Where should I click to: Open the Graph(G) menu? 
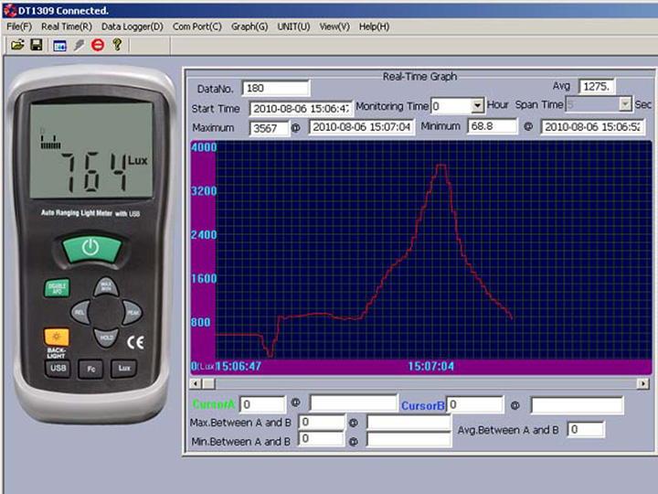249,27
